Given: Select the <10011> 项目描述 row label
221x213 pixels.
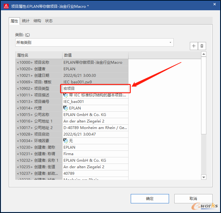Looking at the screenshot, I should tap(39, 95).
